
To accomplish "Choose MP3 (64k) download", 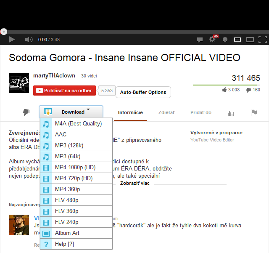I will pyautogui.click(x=76, y=157).
